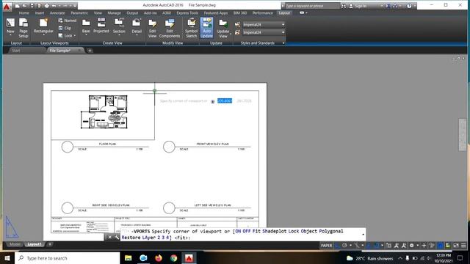Toggle polar tracking in status bar
Screen dimensions: 470x264
[x=344, y=246]
